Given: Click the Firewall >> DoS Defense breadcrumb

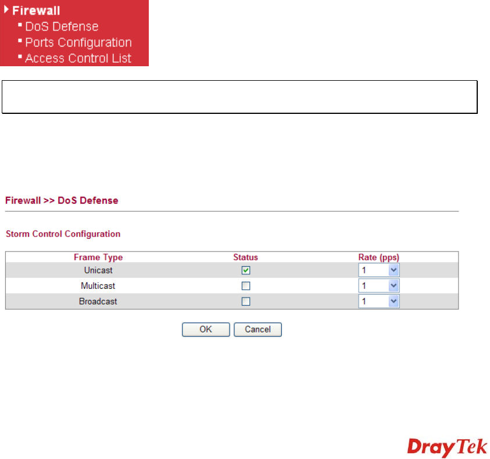Looking at the screenshot, I should [62, 200].
